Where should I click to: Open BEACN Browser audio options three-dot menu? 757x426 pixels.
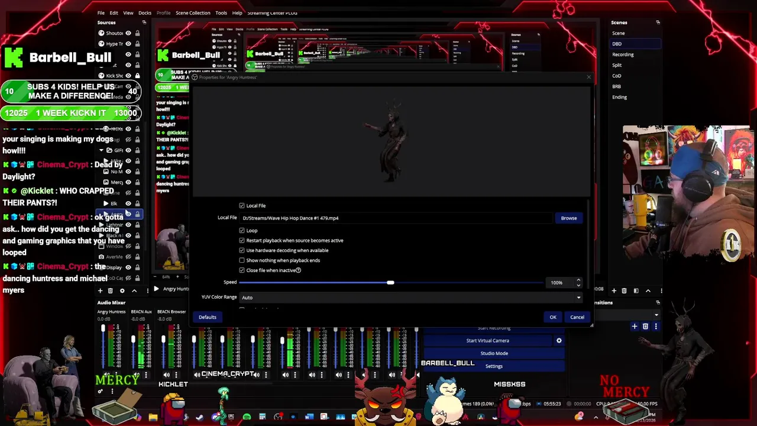click(176, 375)
